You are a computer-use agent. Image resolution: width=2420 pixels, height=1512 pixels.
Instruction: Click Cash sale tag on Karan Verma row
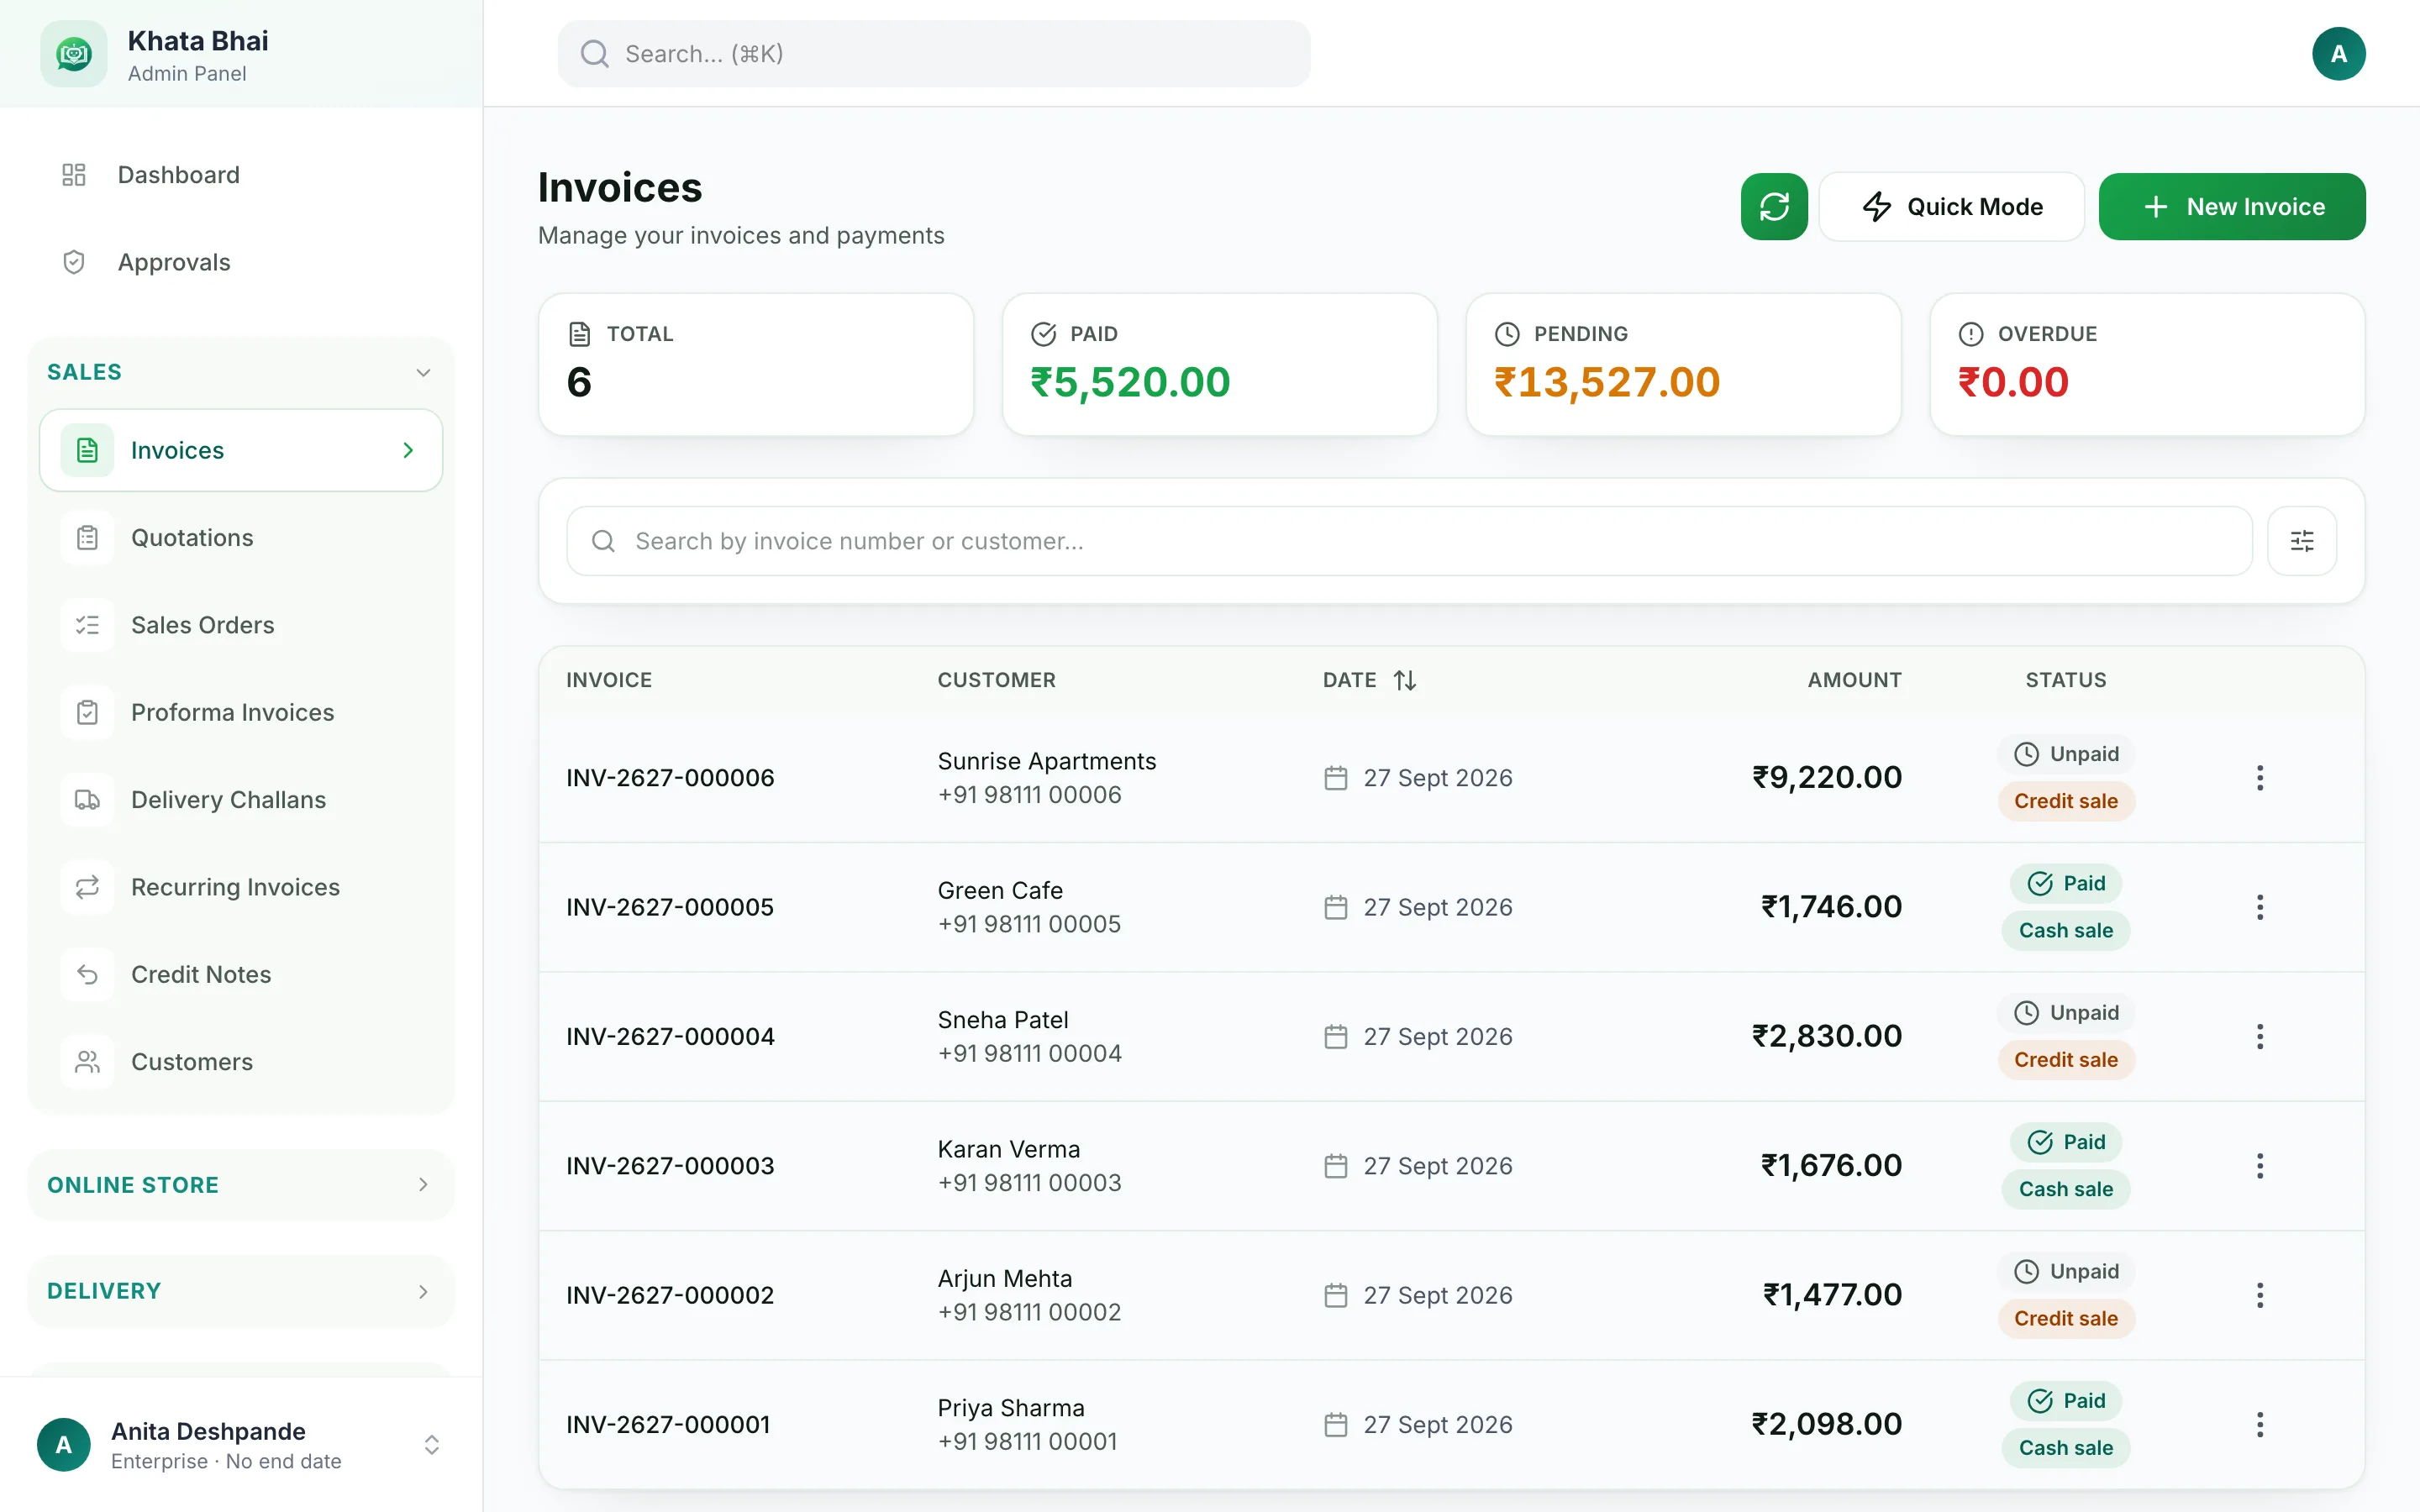click(x=2066, y=1189)
